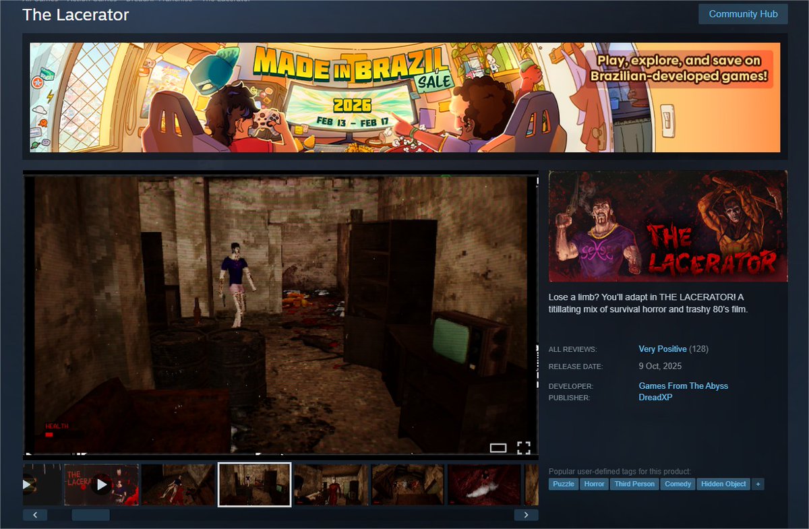
Task: Select thumbnail of body lying on floor
Action: coord(179,484)
